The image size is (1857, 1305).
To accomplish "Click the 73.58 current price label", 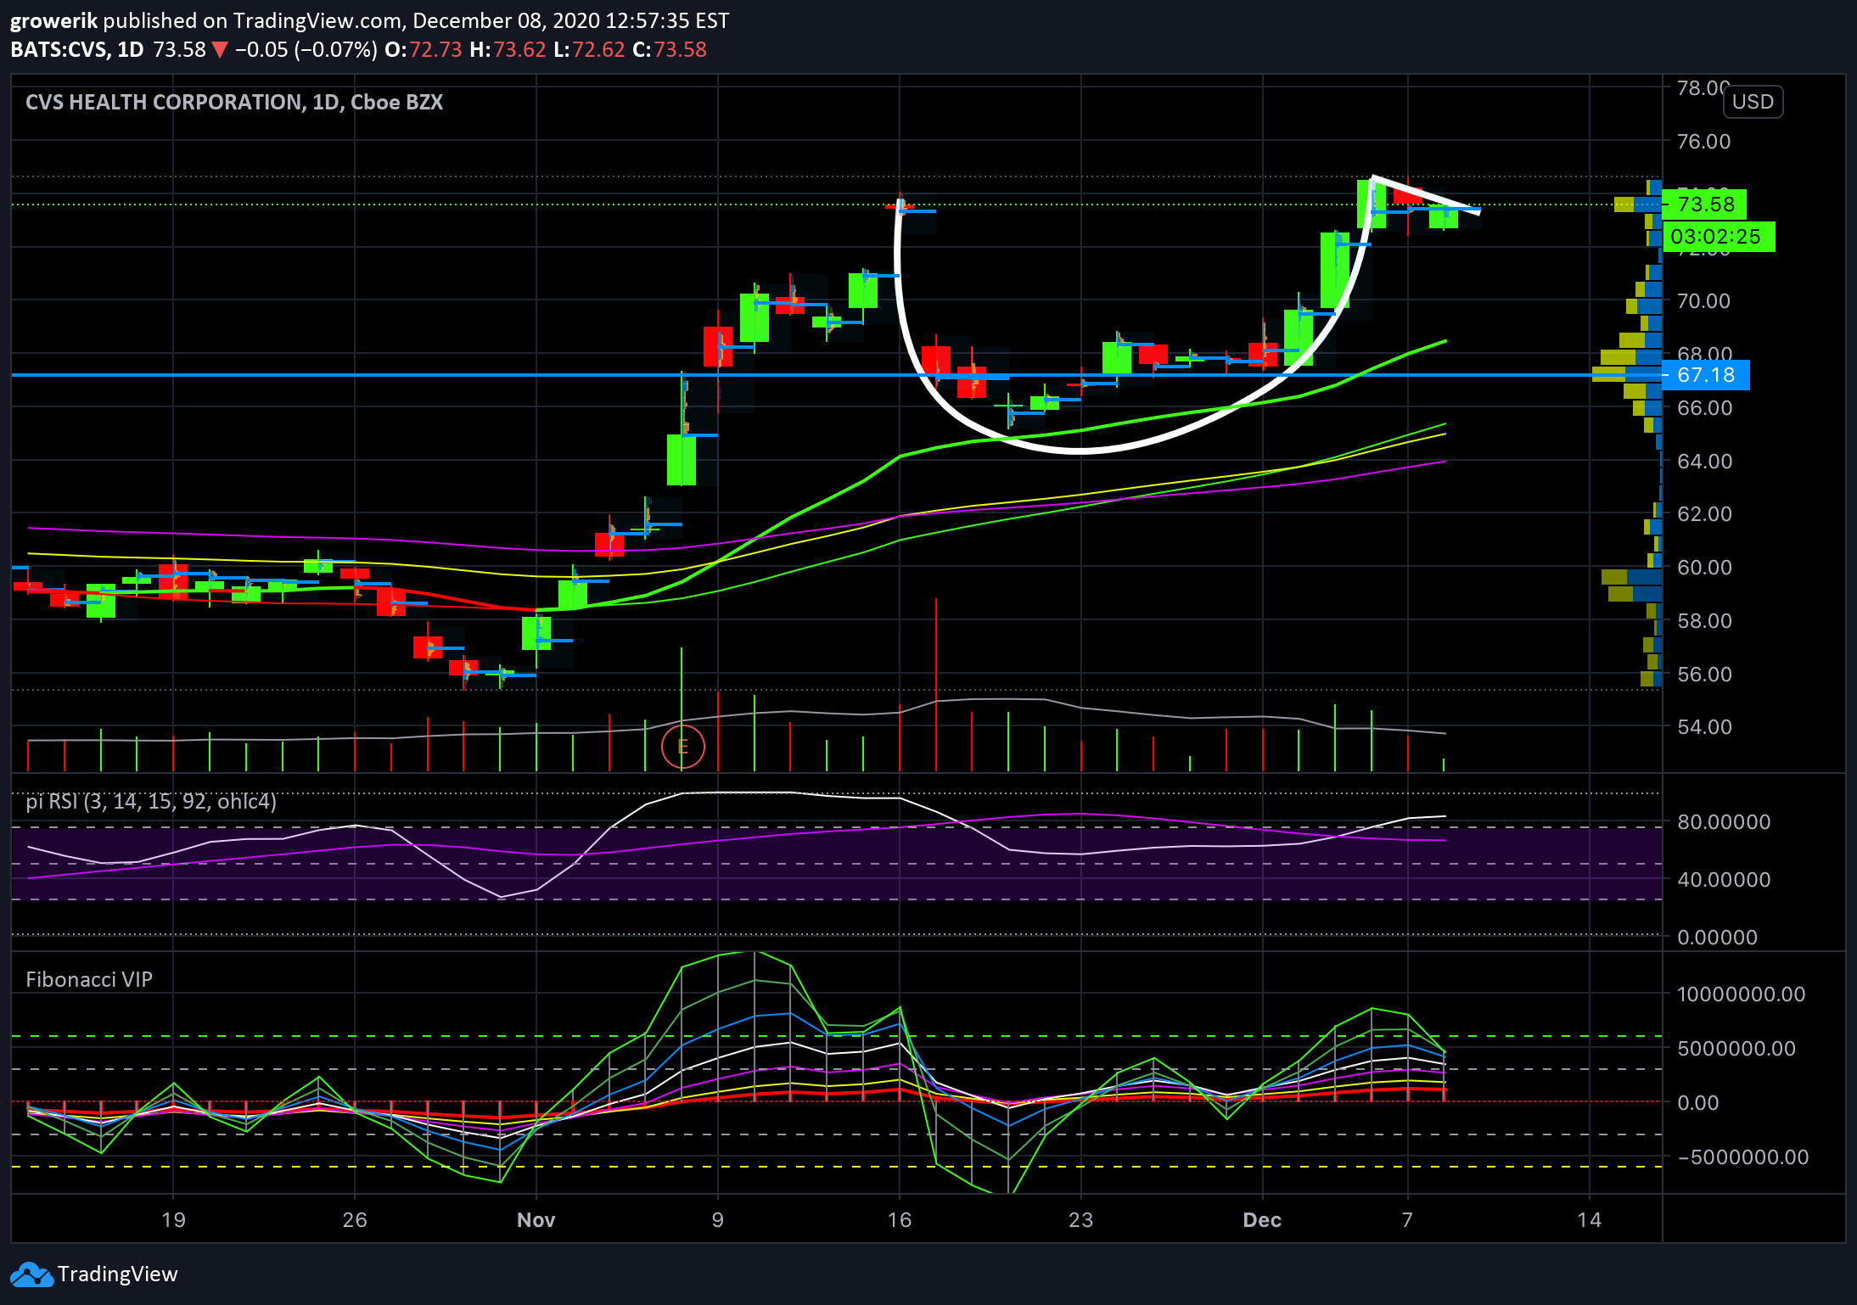I will pos(1704,204).
